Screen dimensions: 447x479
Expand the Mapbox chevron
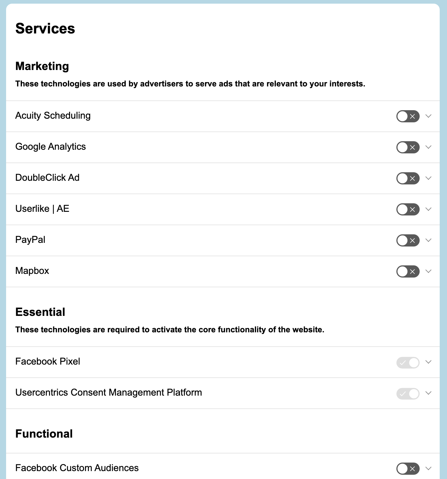click(x=428, y=271)
